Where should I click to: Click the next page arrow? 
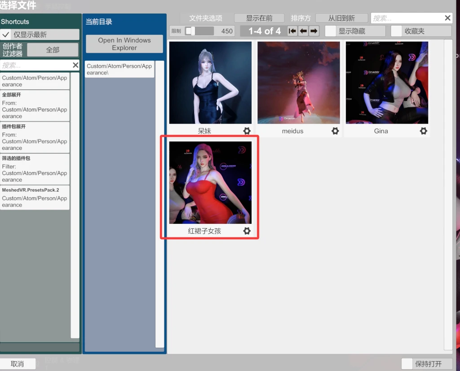click(x=314, y=31)
